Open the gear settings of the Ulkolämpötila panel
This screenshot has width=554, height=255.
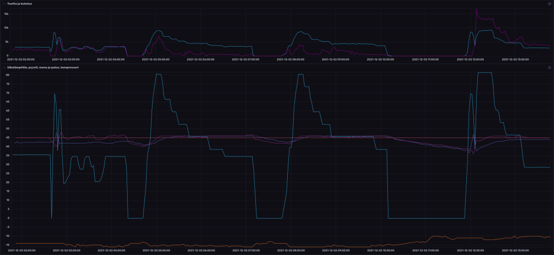pyautogui.click(x=549, y=67)
